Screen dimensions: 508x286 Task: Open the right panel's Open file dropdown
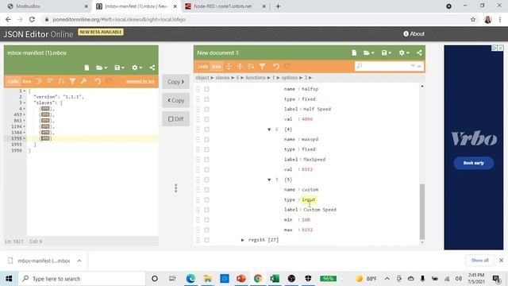click(368, 52)
